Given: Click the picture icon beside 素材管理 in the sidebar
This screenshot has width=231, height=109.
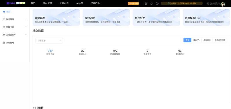Looking at the screenshot, I should (4, 43).
